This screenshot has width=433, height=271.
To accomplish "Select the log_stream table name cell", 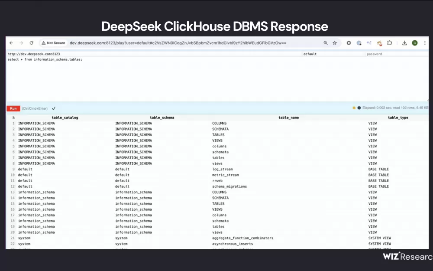I will (222, 169).
